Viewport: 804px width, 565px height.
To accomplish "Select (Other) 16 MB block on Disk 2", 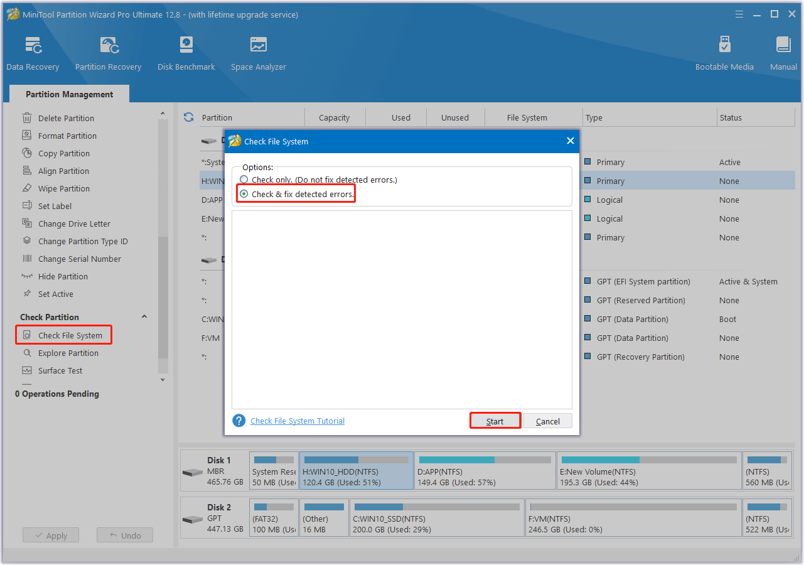I will pyautogui.click(x=324, y=518).
